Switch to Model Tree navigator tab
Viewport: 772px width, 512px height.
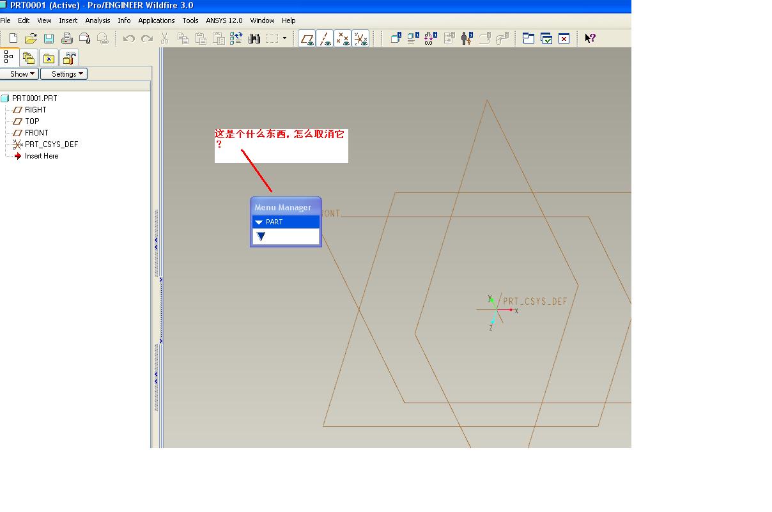[10, 58]
